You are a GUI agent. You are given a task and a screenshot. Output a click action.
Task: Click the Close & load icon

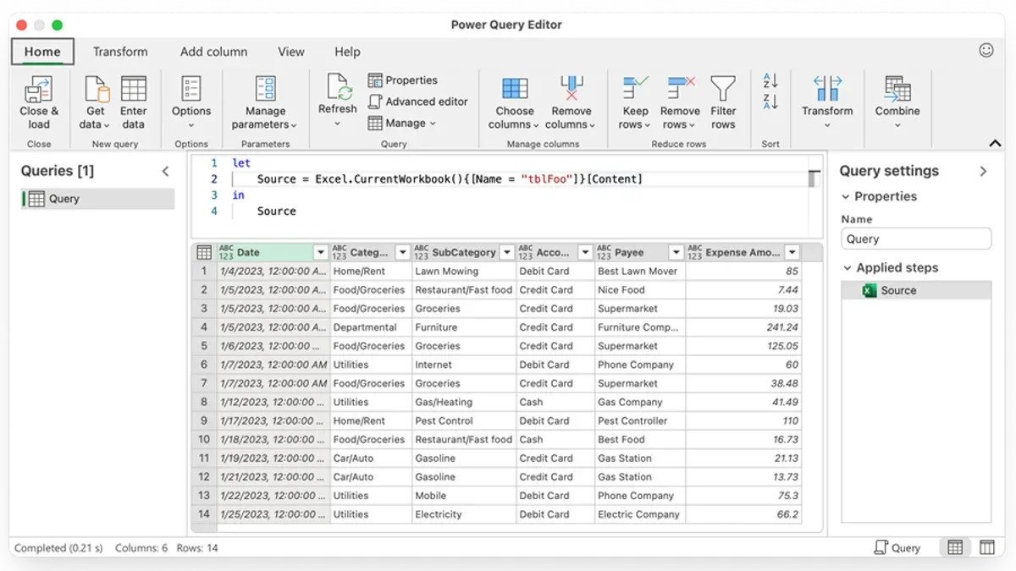38,88
